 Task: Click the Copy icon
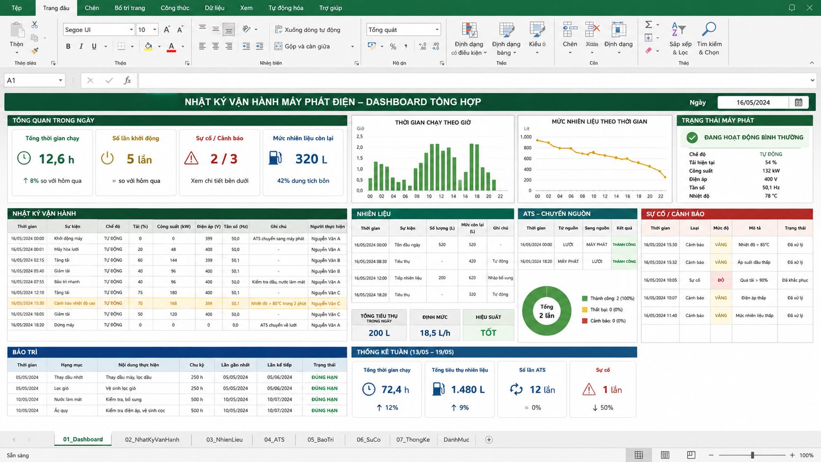34,38
